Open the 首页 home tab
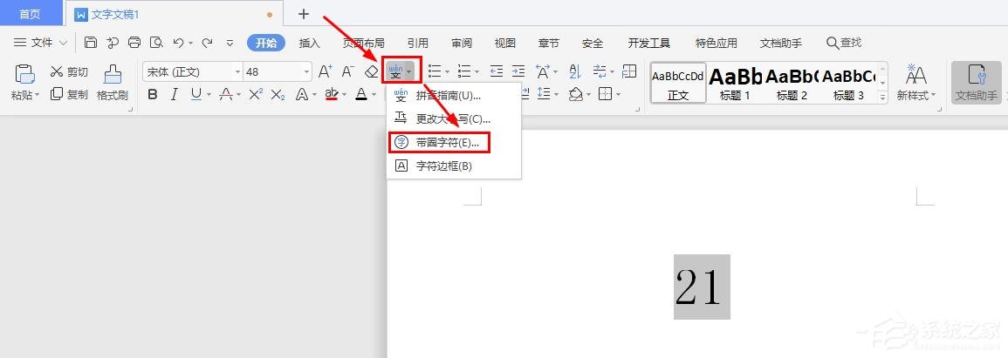 [30, 13]
